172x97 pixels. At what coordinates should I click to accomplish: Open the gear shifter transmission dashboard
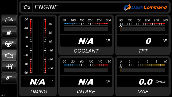coord(9,67)
